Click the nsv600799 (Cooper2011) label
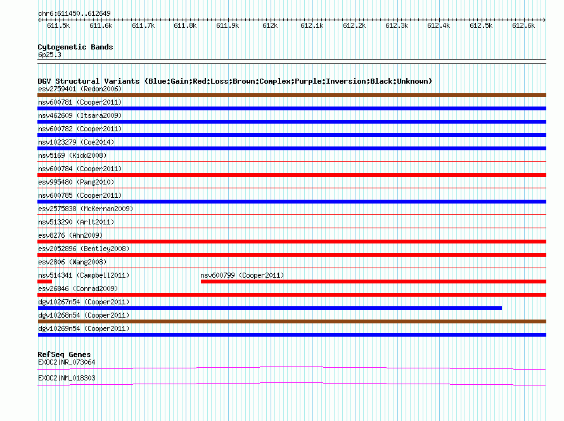The width and height of the screenshot is (564, 421). coord(242,275)
